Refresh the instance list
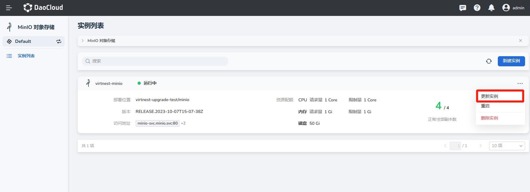 tap(489, 61)
